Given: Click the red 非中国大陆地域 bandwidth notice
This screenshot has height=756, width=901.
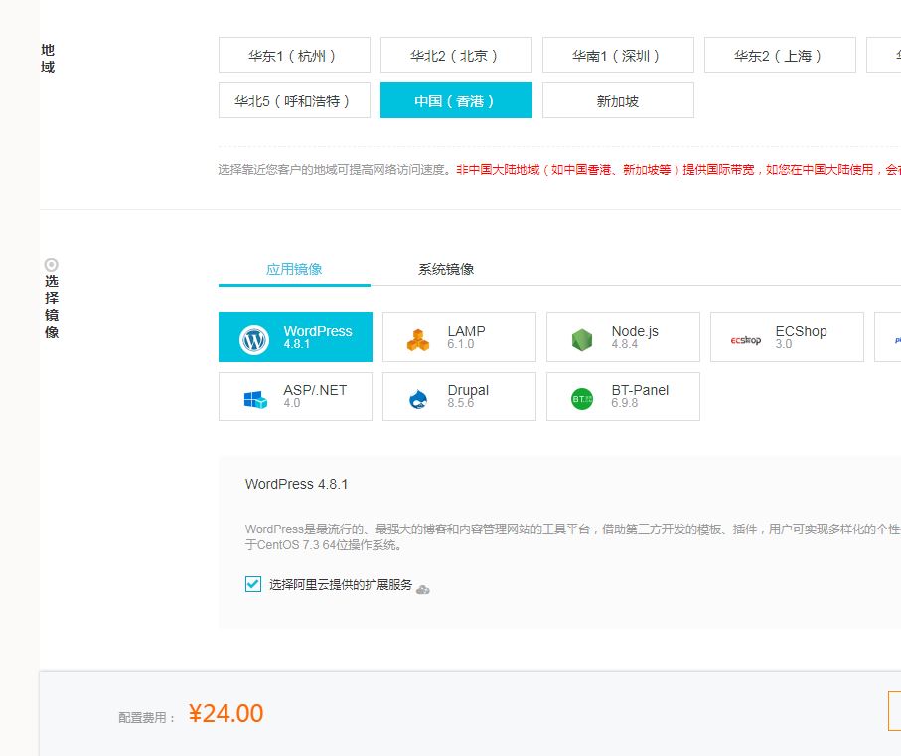Looking at the screenshot, I should (678, 170).
